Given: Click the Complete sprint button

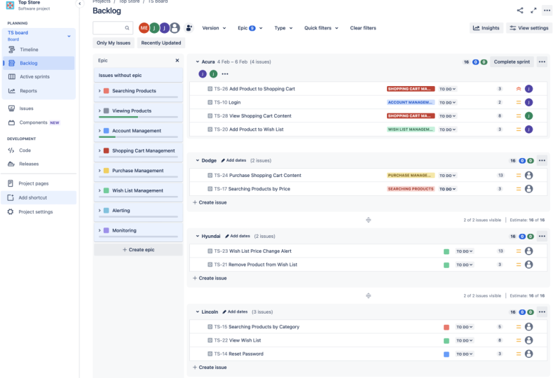Looking at the screenshot, I should point(512,62).
